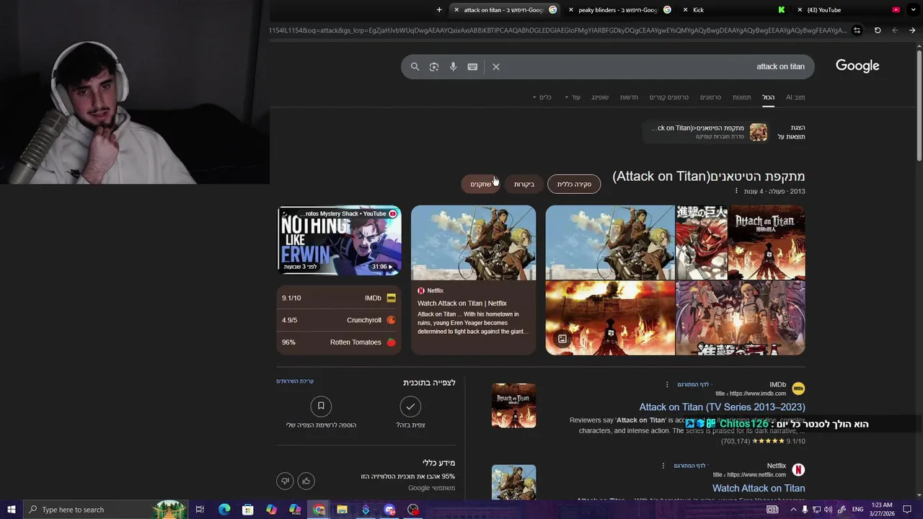923x519 pixels.
Task: Open the Nothing Like Erwin YouTube video thumbnail
Action: point(340,241)
